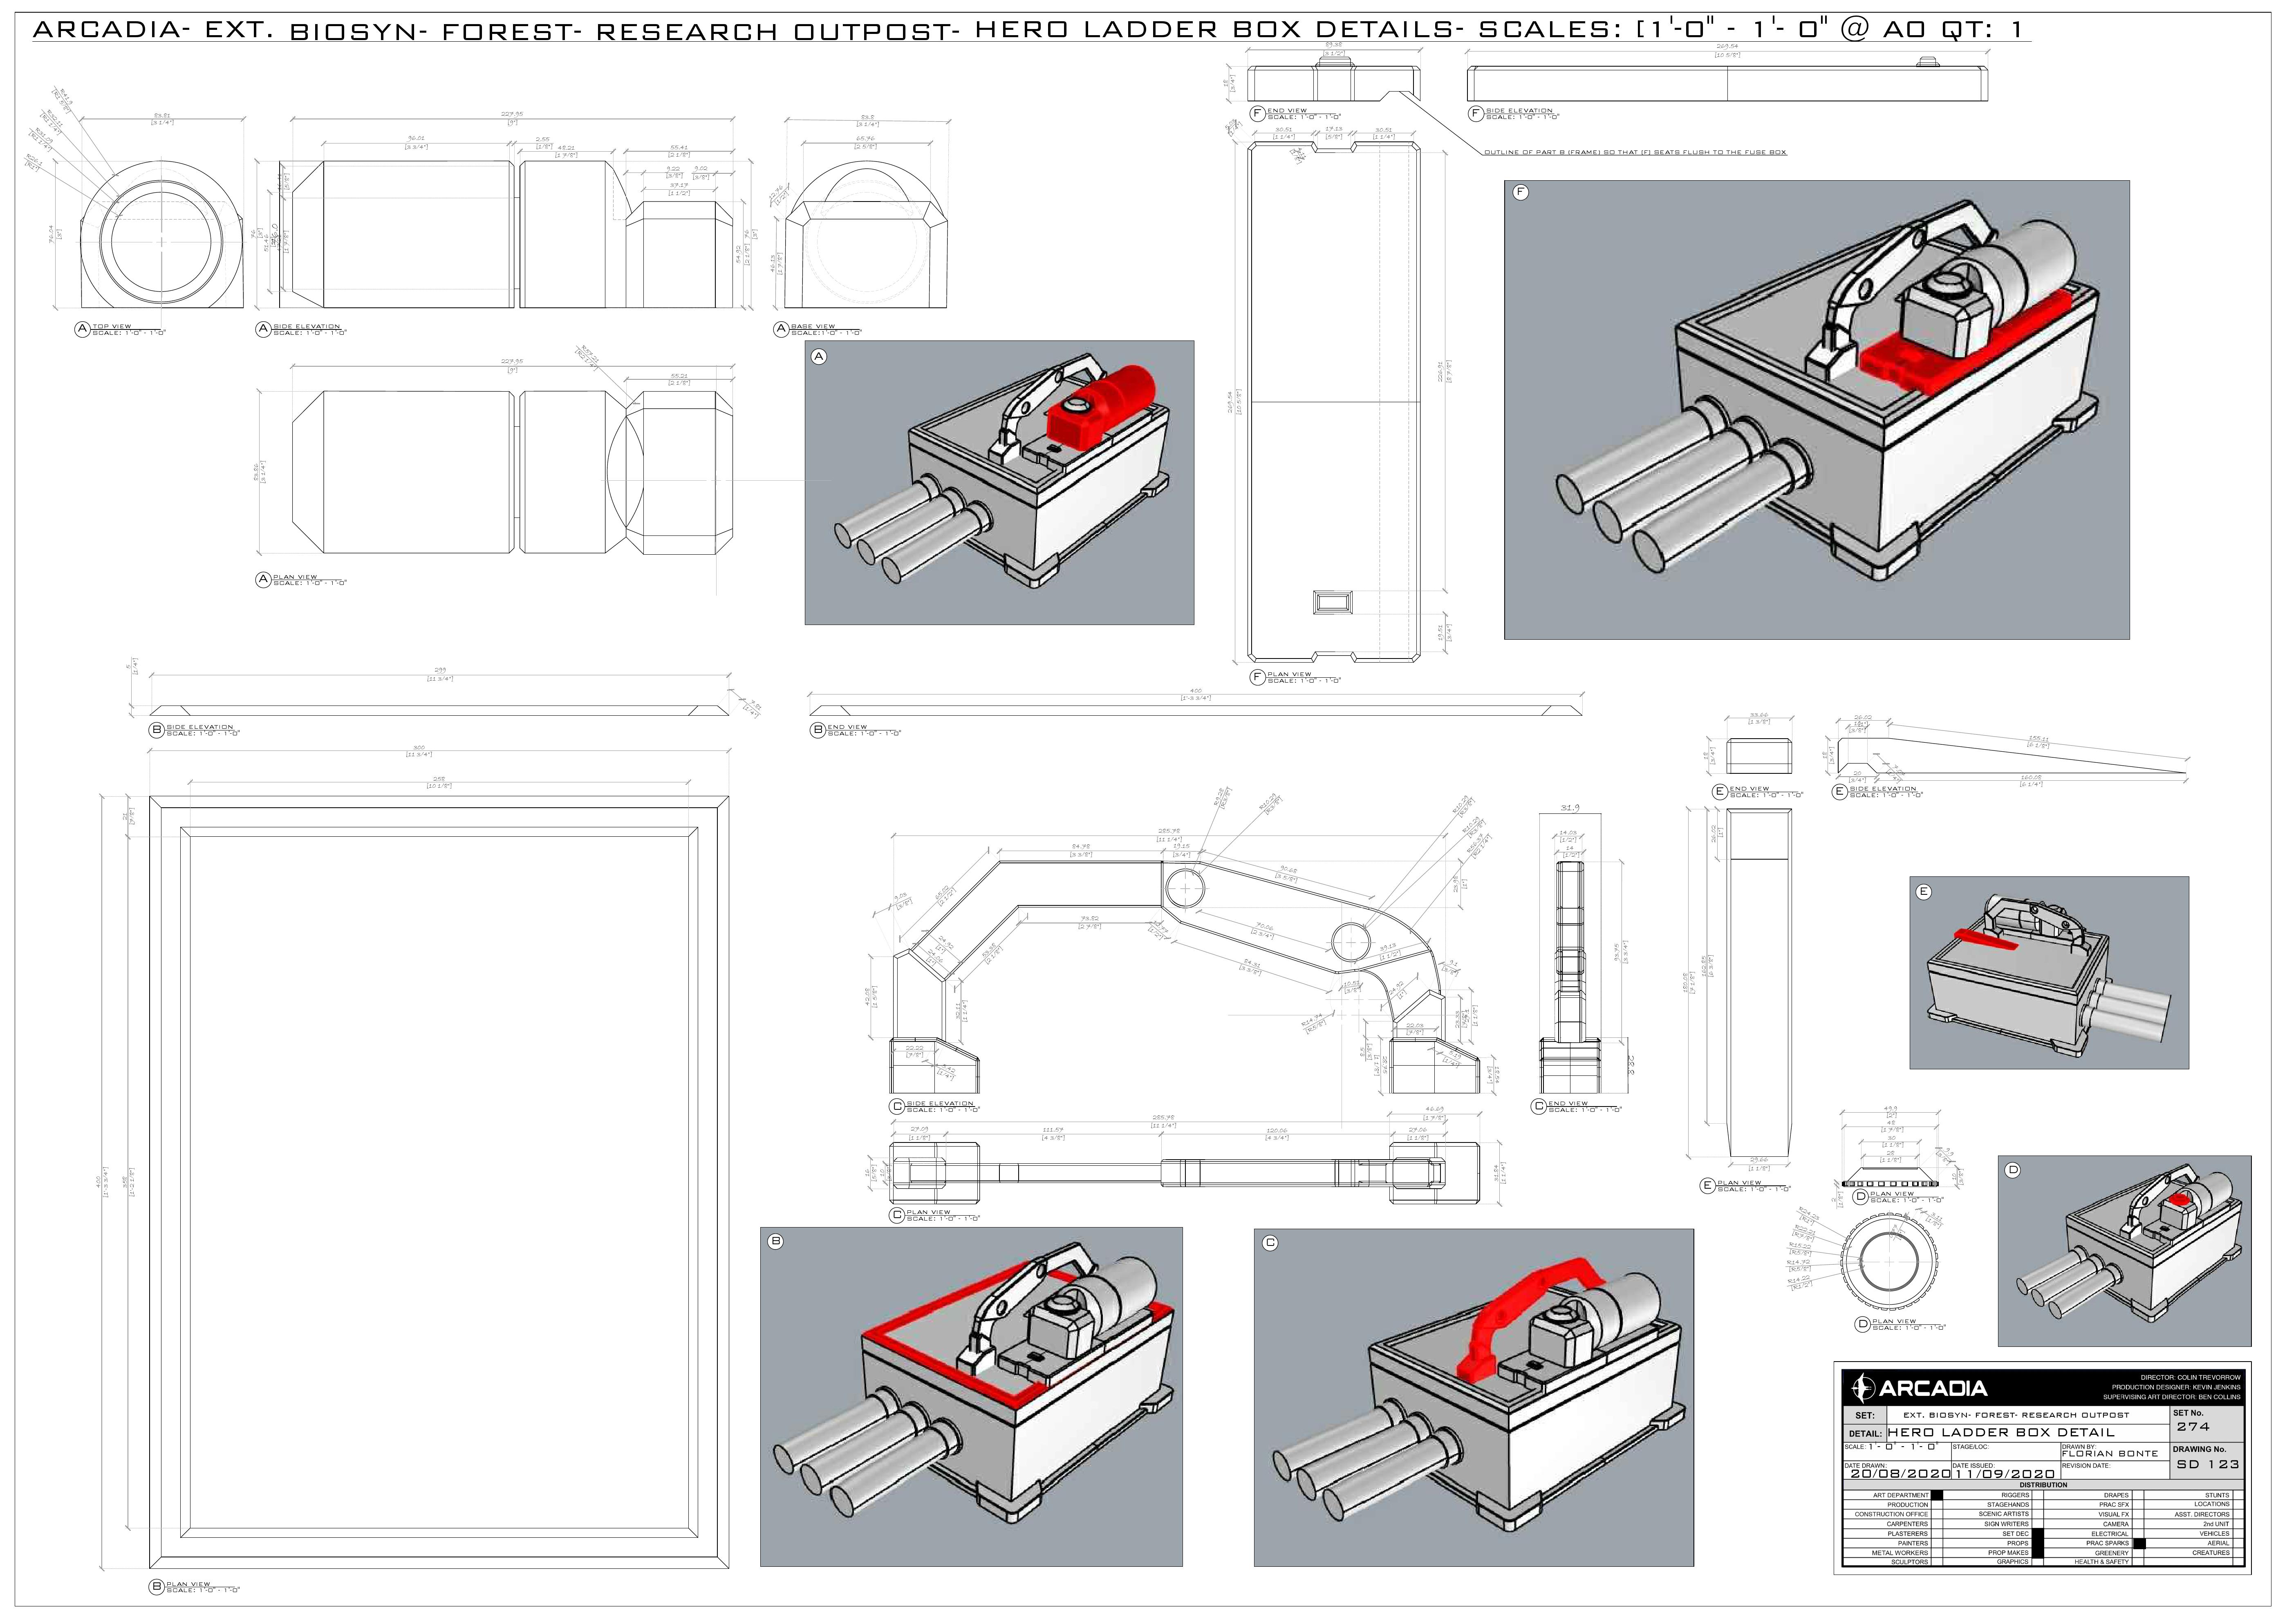Viewport: 2296px width, 1624px height.
Task: Click the Health & Safety distribution label
Action: tap(2102, 1562)
